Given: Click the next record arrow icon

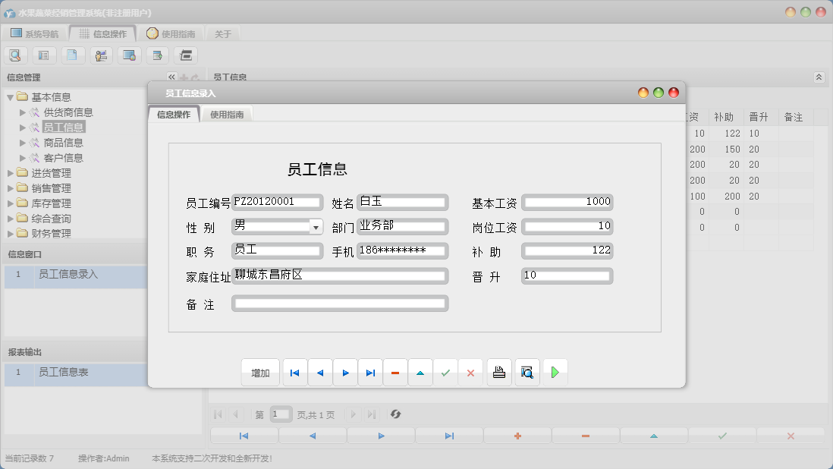Looking at the screenshot, I should click(x=345, y=372).
